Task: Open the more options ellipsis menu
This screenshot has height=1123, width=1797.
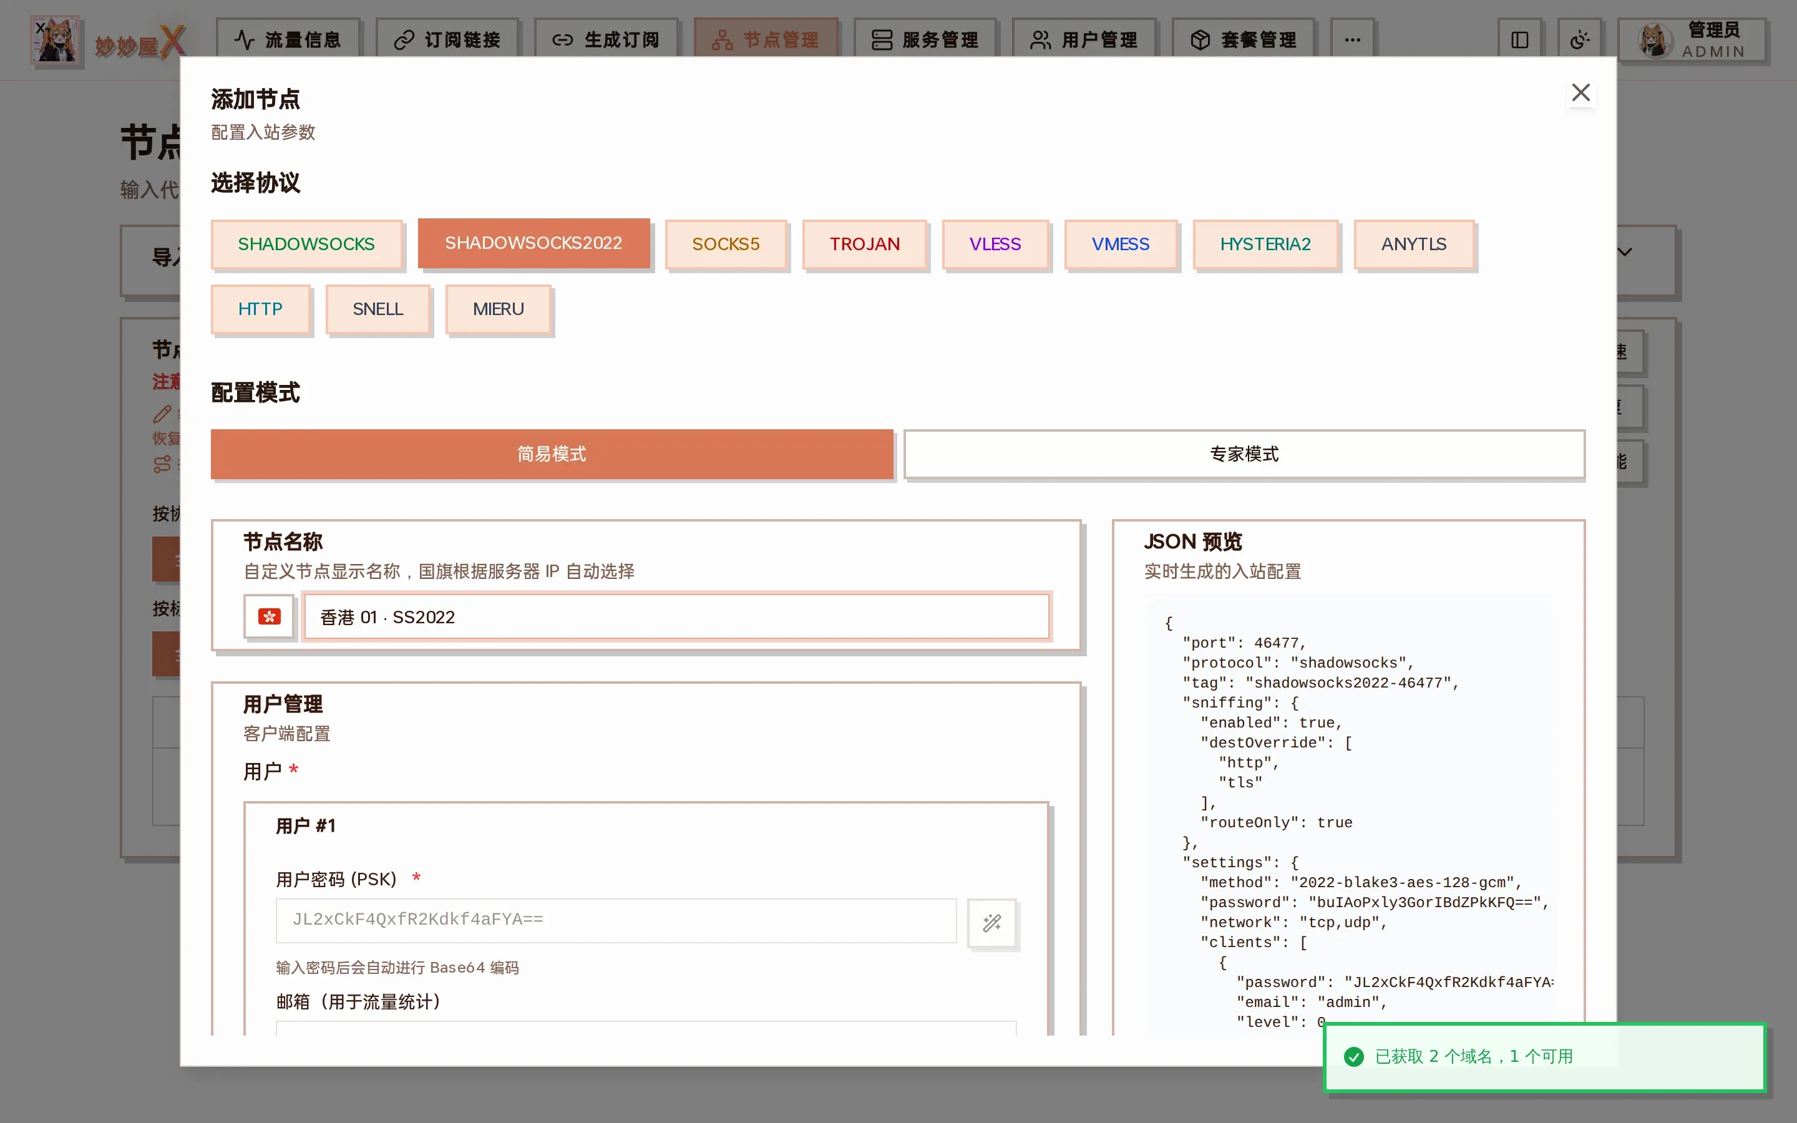Action: [1352, 40]
